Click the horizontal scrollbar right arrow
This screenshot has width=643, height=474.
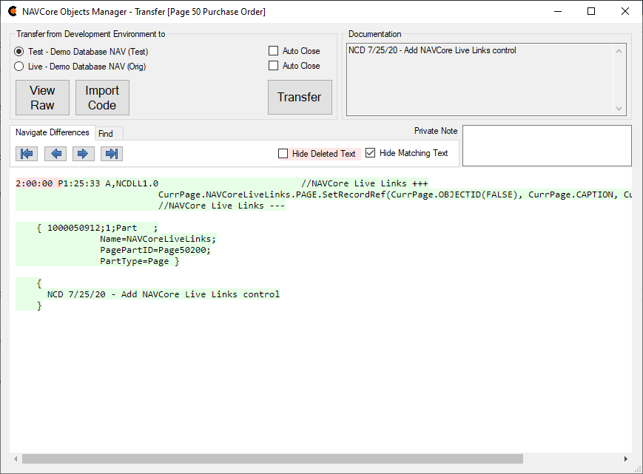[626, 459]
